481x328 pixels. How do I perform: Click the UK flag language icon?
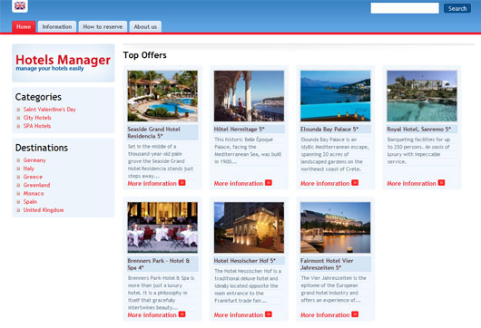(20, 5)
